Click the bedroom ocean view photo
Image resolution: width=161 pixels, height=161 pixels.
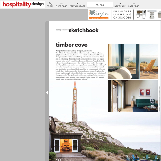(133, 61)
